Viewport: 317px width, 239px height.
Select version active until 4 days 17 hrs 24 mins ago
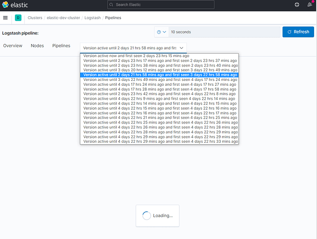click(159, 84)
